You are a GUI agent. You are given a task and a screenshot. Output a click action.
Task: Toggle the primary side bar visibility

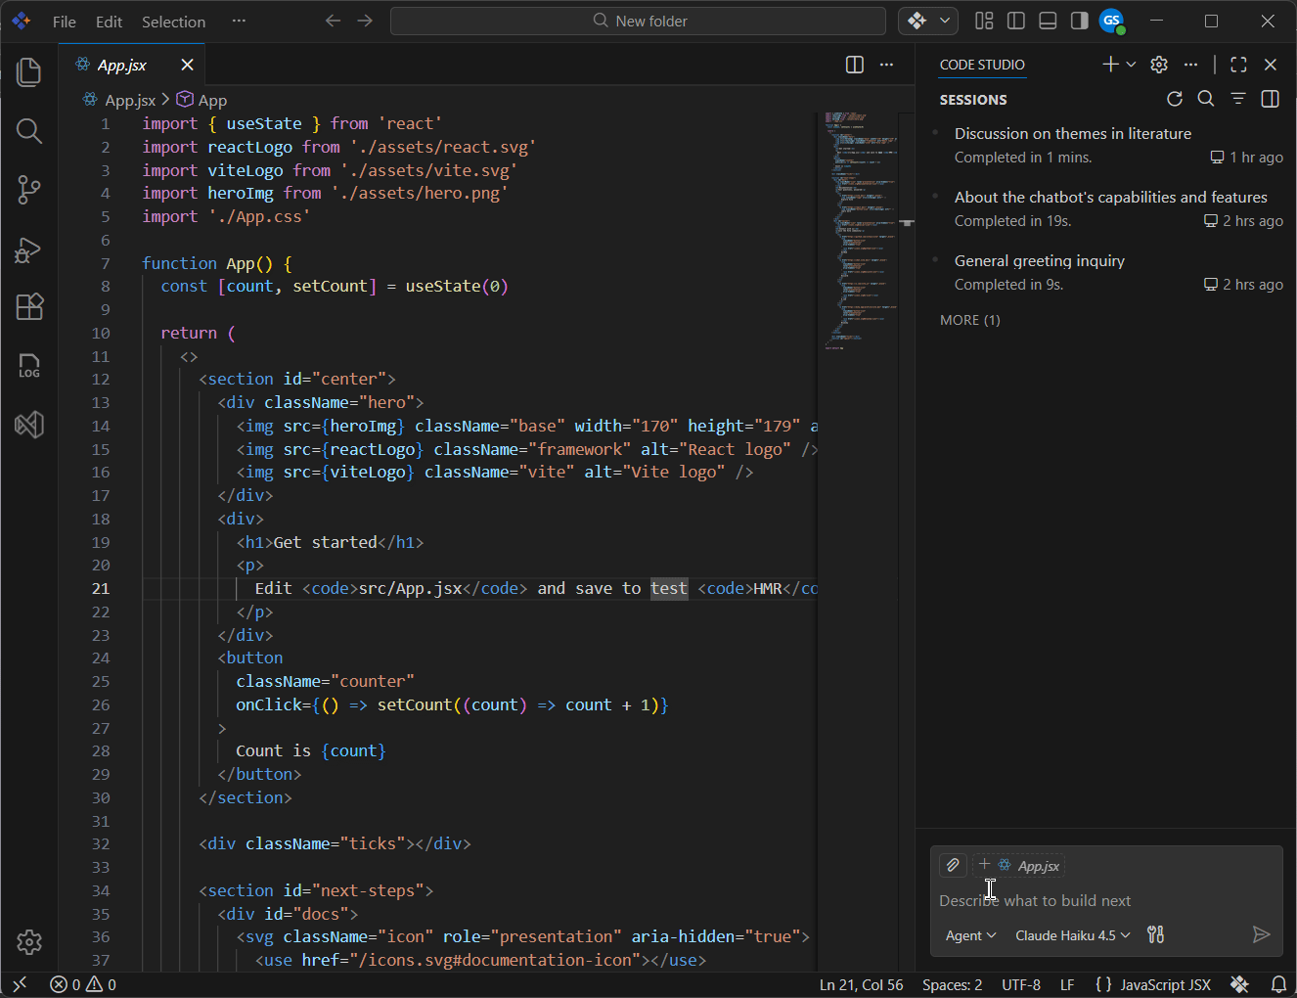tap(1016, 21)
